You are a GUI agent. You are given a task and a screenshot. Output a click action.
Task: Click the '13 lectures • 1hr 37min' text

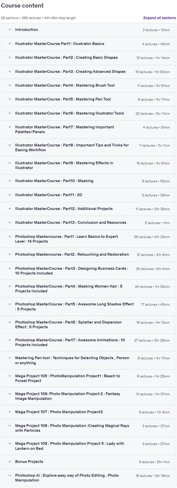153,394
